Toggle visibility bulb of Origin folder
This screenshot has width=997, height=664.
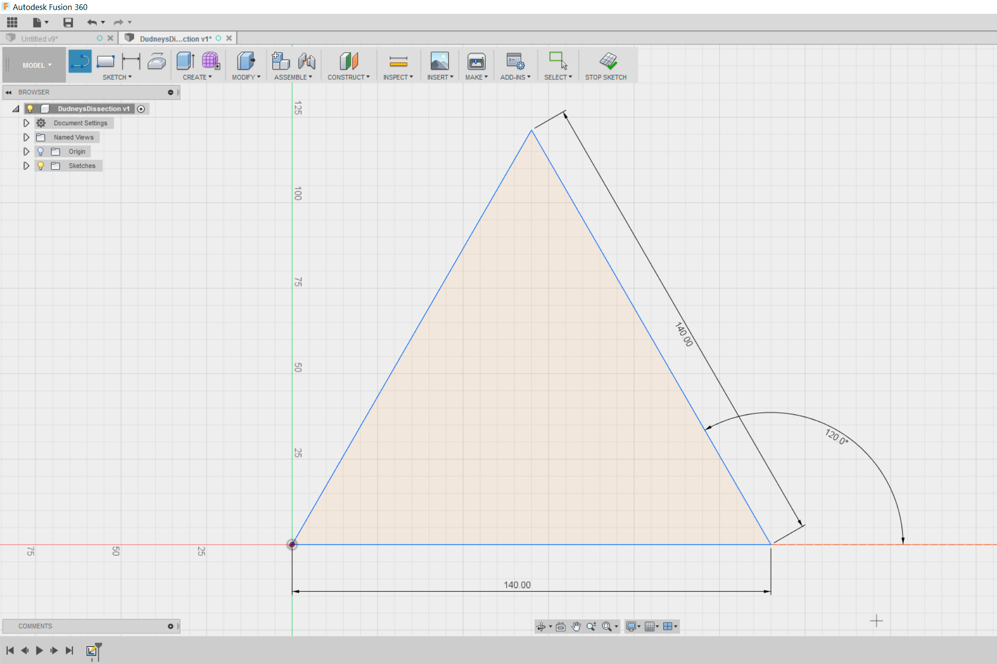click(41, 151)
